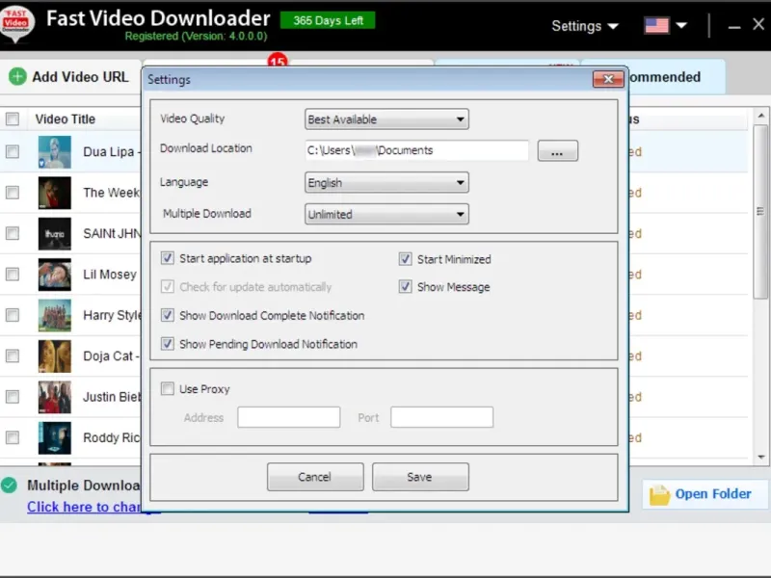771x578 pixels.
Task: Open the Harry Styles video thumbnail
Action: (x=55, y=316)
